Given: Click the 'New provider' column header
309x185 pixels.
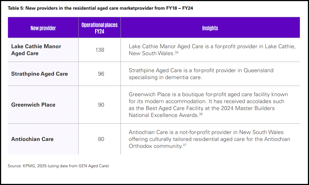Looking at the screenshot, I should point(43,28).
